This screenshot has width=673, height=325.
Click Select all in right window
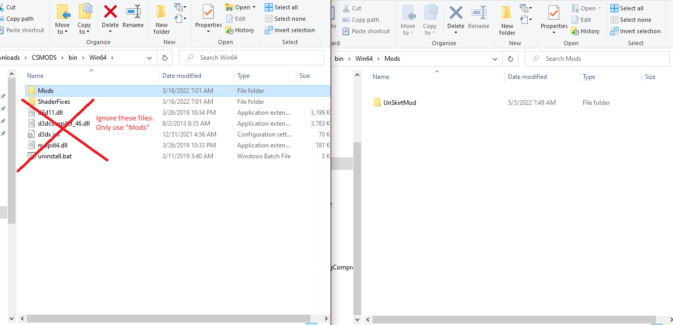point(627,8)
